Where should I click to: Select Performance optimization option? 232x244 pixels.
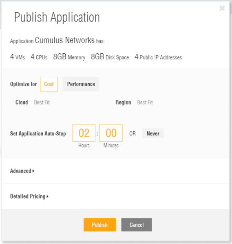[x=81, y=84]
